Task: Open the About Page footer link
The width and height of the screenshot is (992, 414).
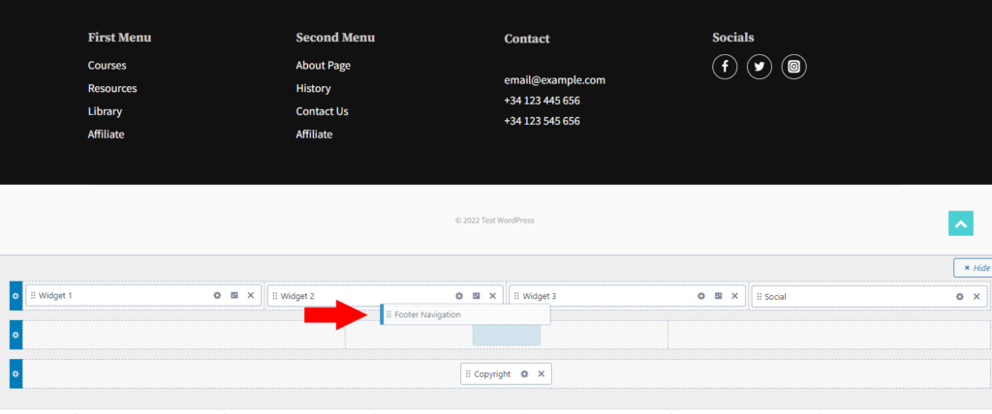Action: pyautogui.click(x=324, y=65)
